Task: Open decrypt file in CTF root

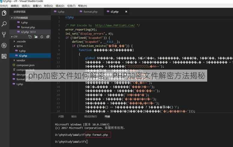Action: (30, 74)
